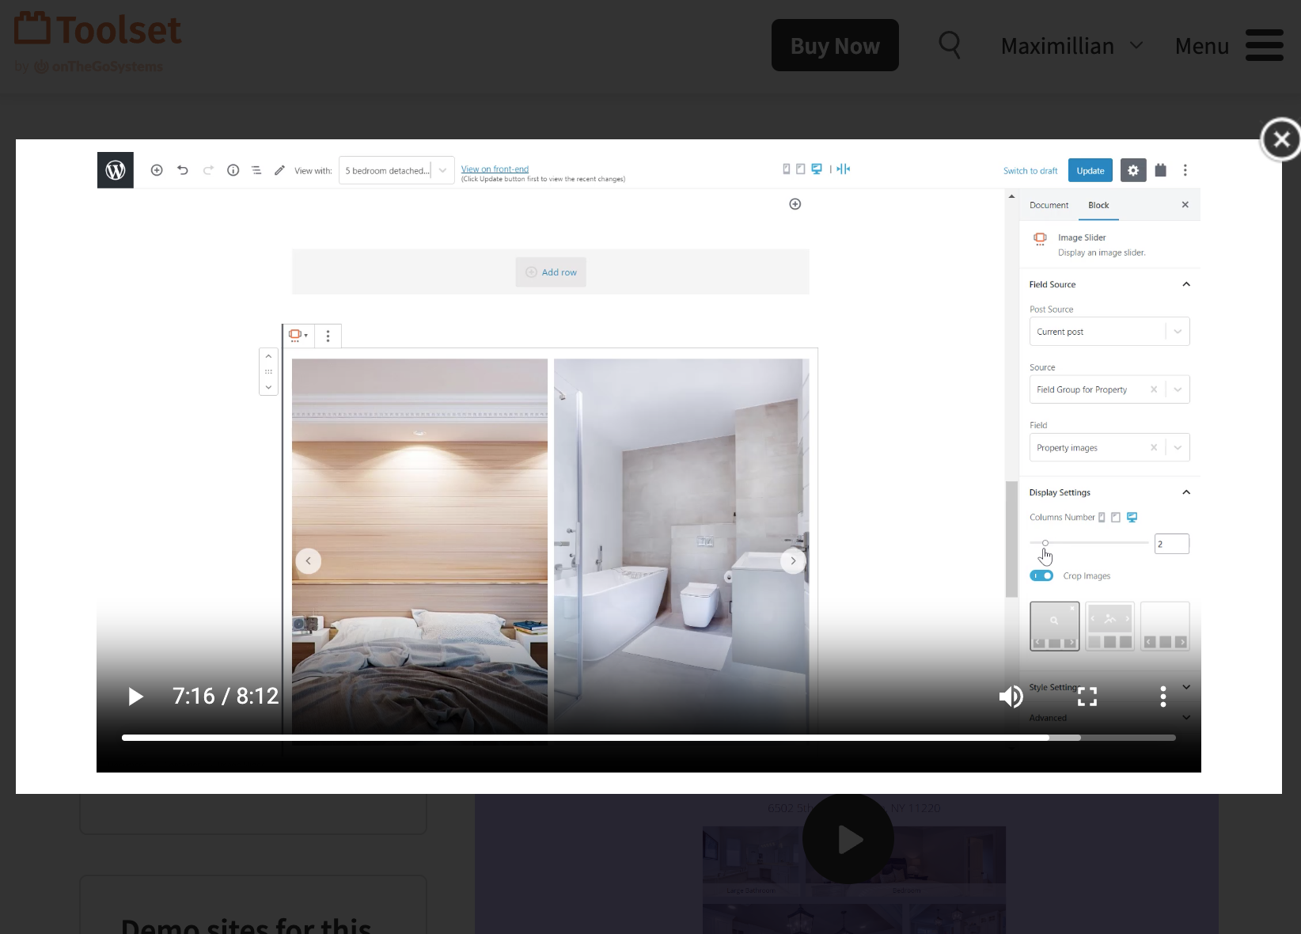Open the video player more options menu

click(1163, 697)
